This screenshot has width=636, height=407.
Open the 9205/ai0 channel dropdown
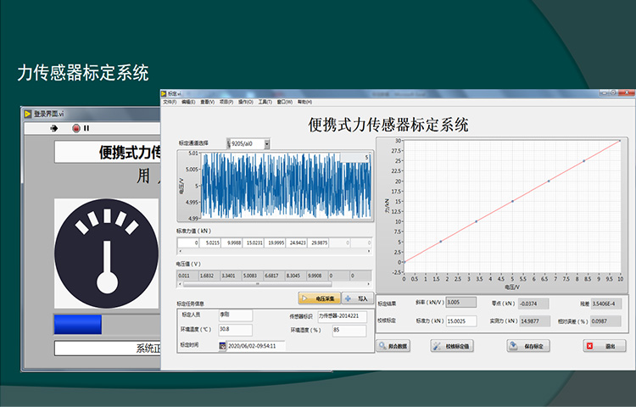(266, 144)
